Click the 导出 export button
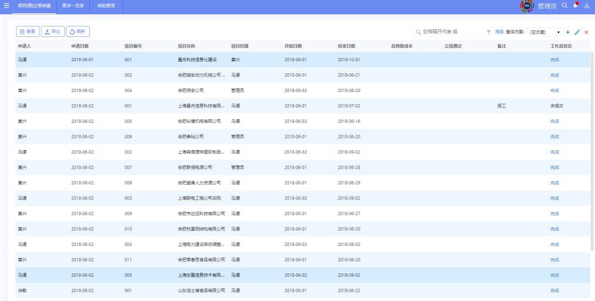The height and width of the screenshot is (301, 595). click(x=53, y=31)
